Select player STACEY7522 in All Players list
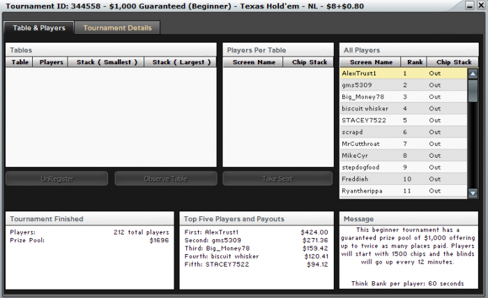This screenshot has width=488, height=298. coord(404,120)
